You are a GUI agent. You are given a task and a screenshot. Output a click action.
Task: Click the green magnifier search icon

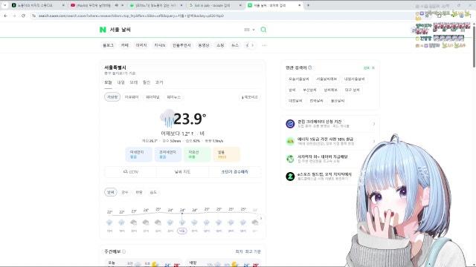(263, 30)
